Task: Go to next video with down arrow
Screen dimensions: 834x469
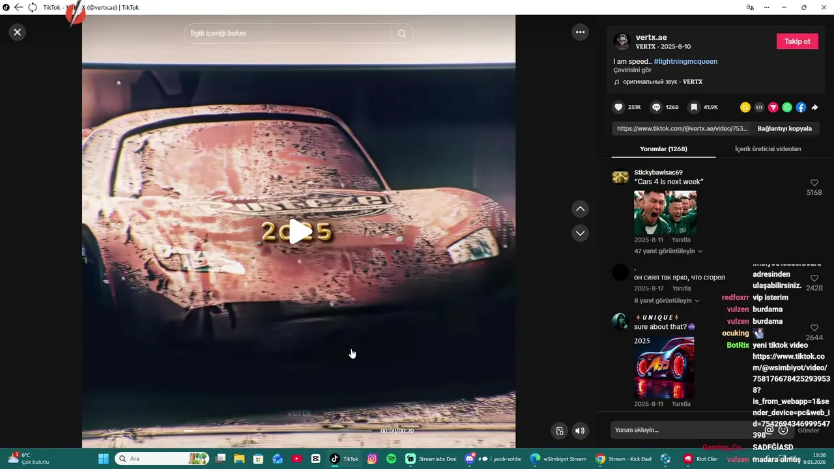Action: click(580, 233)
